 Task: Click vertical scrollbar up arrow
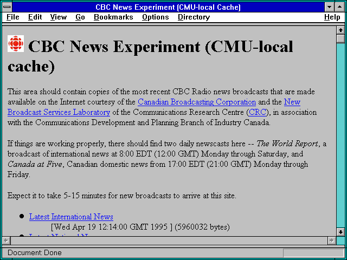(x=340, y=30)
